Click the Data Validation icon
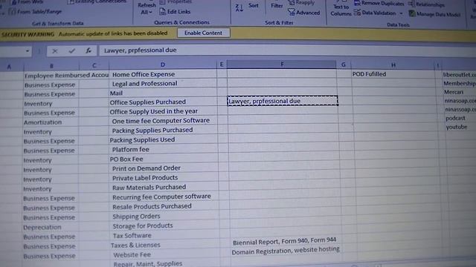The width and height of the screenshot is (476, 267). (357, 13)
